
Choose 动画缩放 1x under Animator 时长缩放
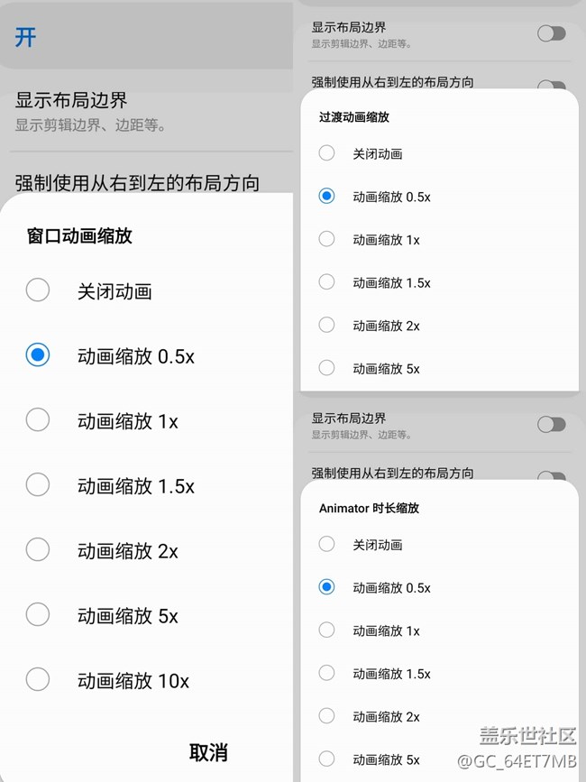coord(327,630)
